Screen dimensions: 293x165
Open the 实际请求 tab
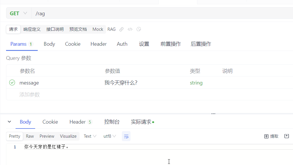tap(142, 122)
